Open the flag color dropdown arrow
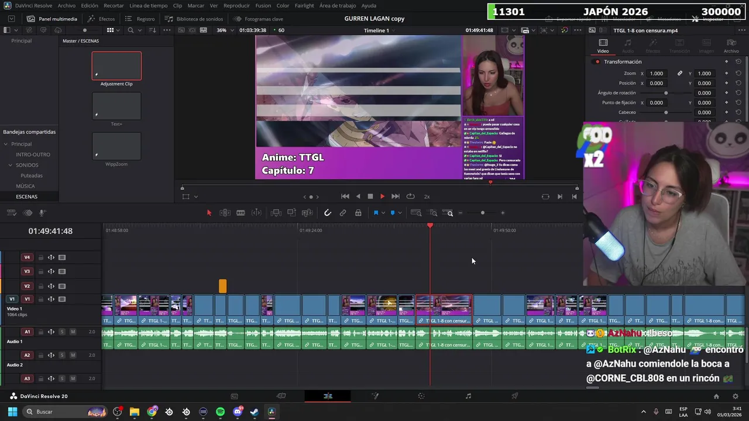 point(383,213)
